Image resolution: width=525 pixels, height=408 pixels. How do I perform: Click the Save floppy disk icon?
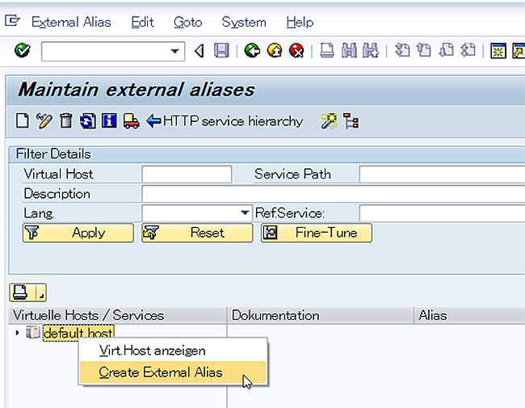click(x=221, y=51)
